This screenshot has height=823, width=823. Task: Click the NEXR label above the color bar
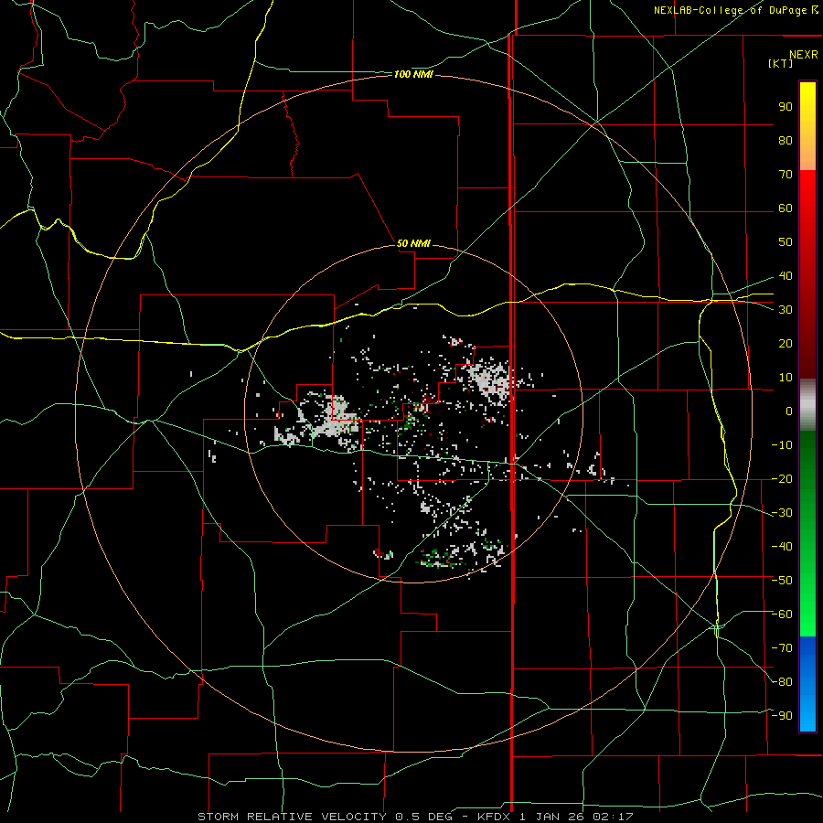pos(803,55)
